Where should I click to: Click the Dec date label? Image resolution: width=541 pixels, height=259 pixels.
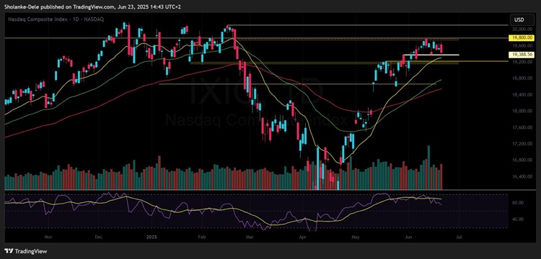click(99, 237)
